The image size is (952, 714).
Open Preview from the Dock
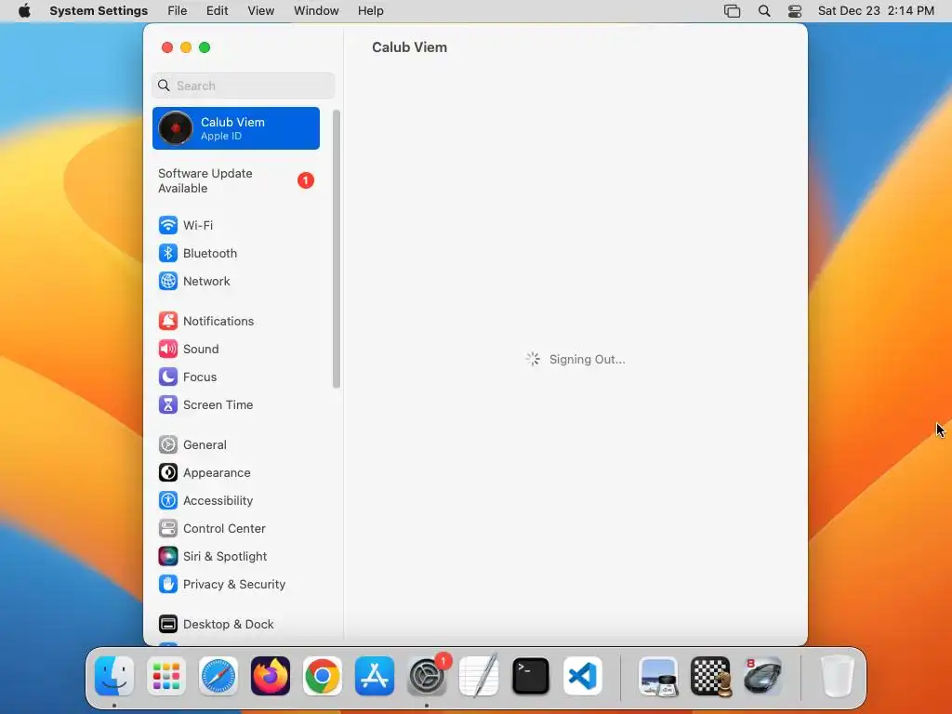[x=659, y=676]
